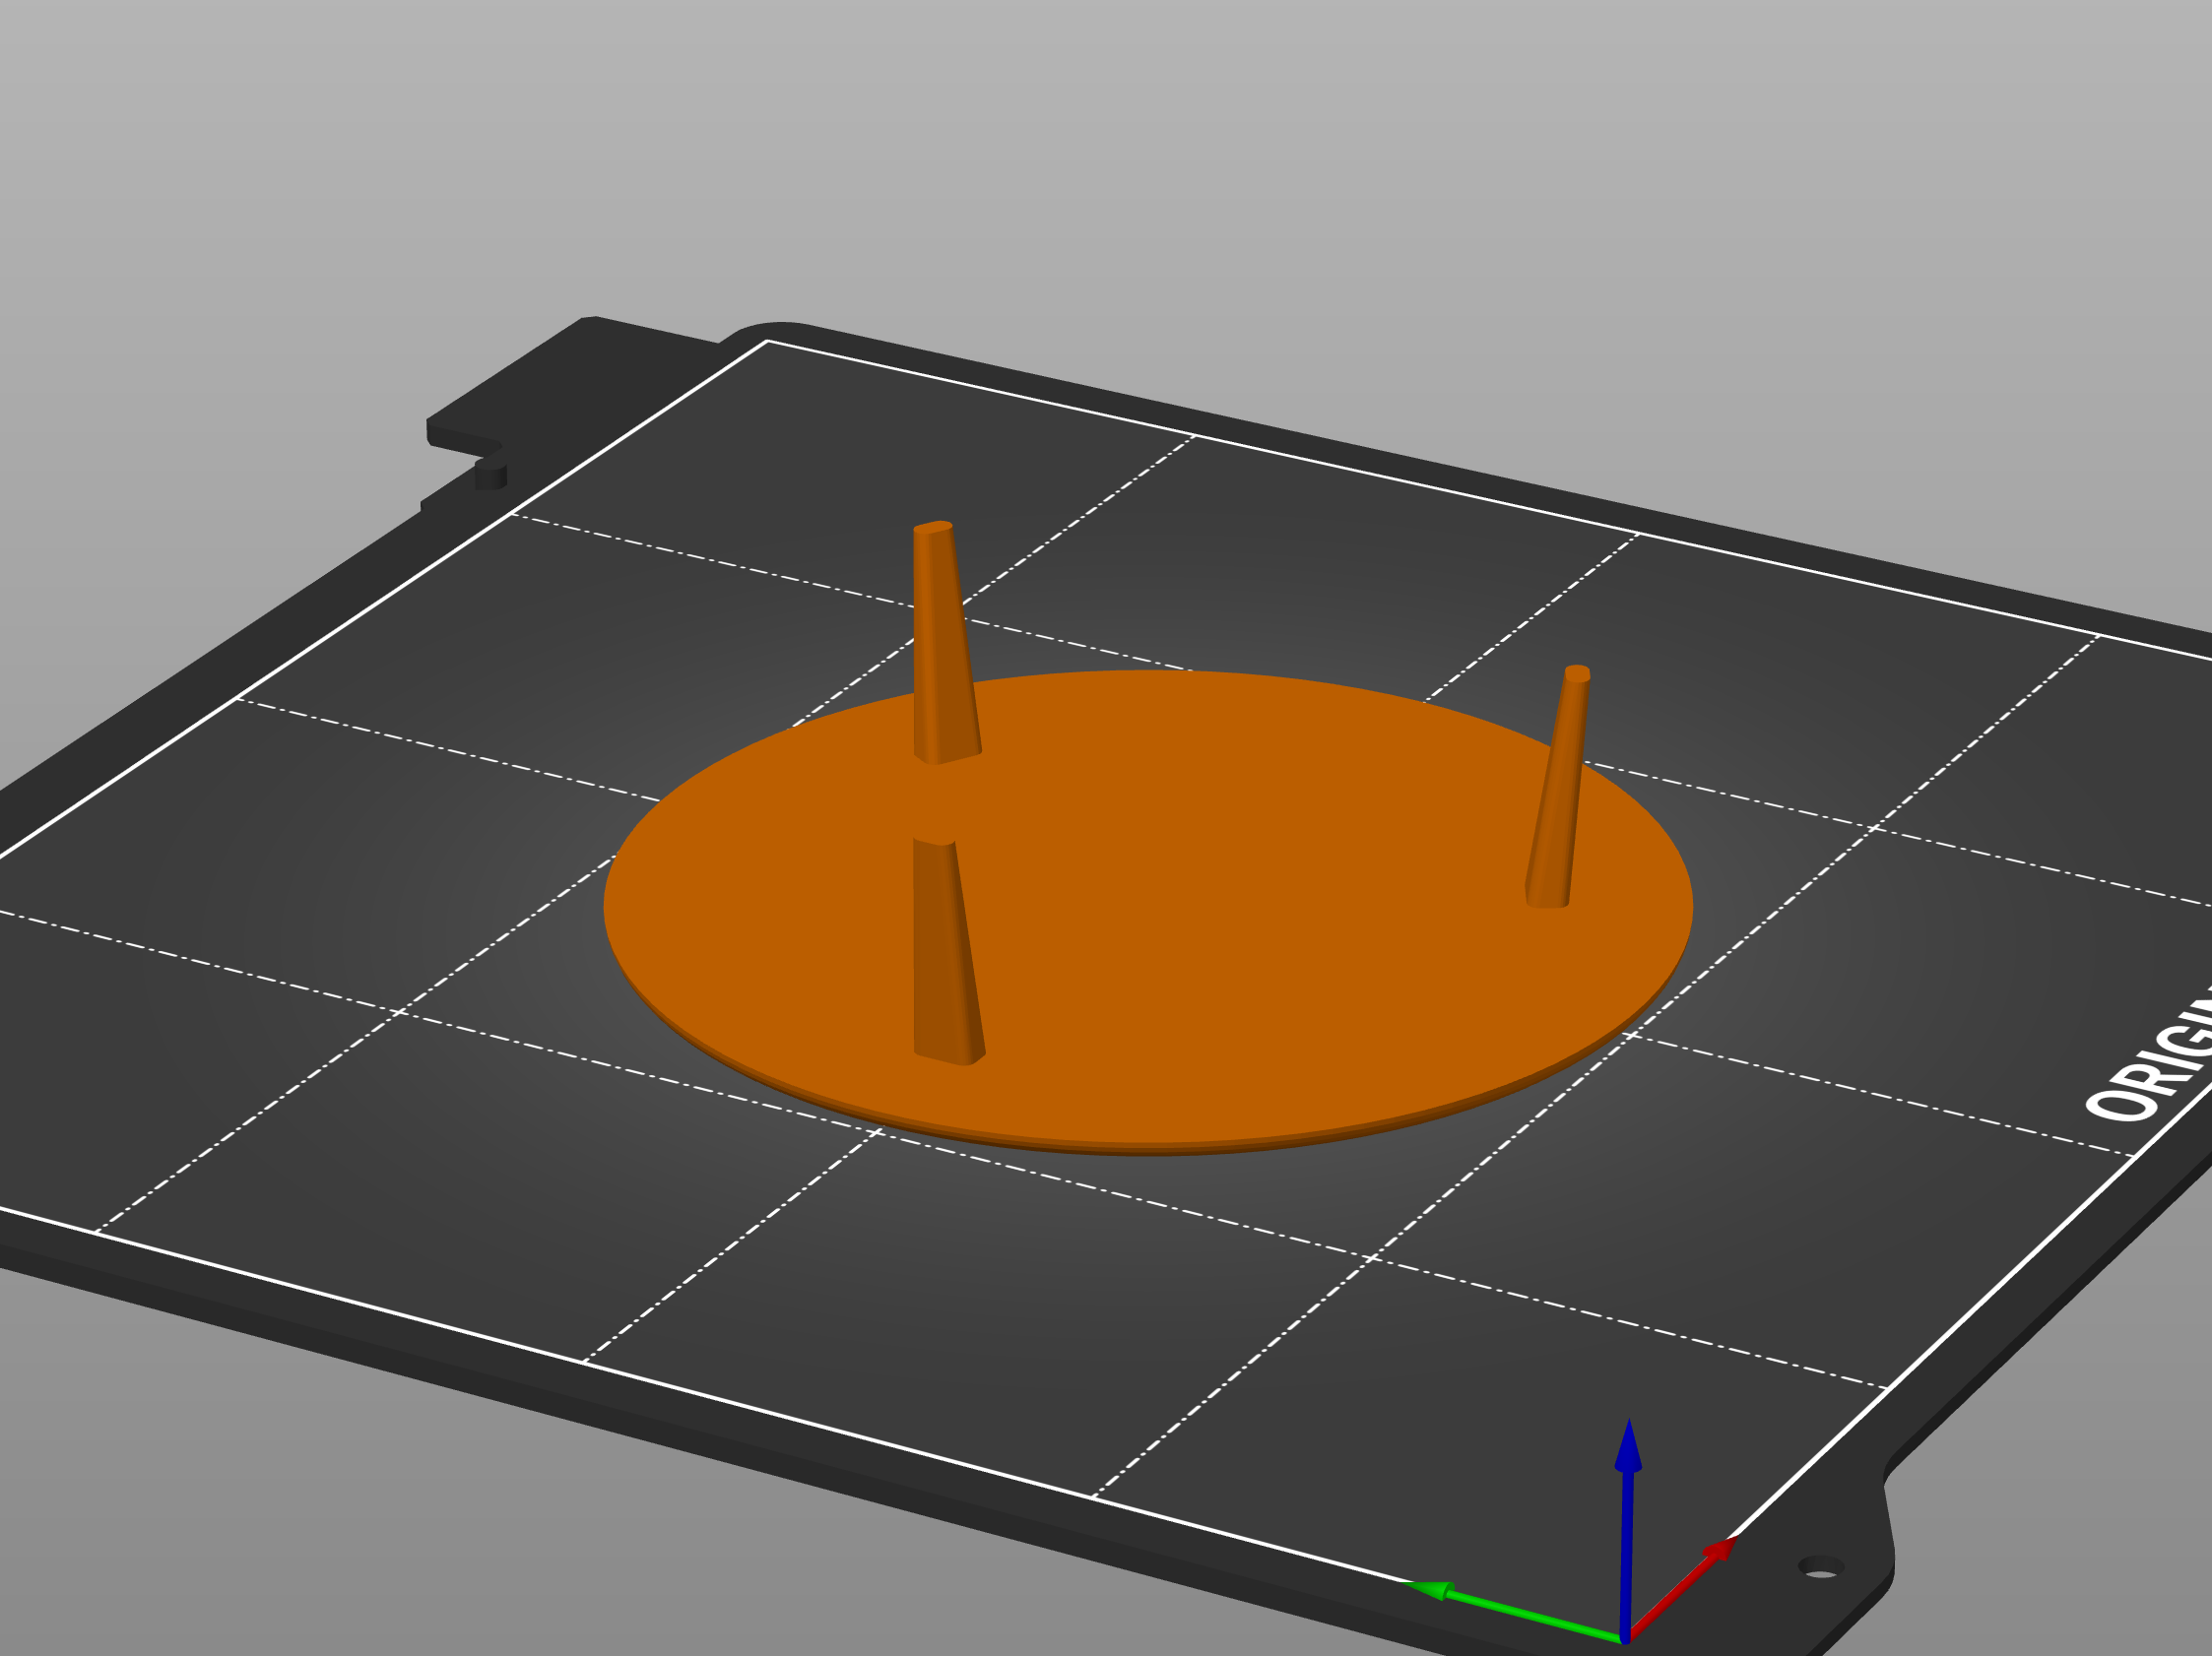Screen dimensions: 2212x1656
Task: Click the ORIGINAL text on bed
Action: pyautogui.click(x=2150, y=1059)
